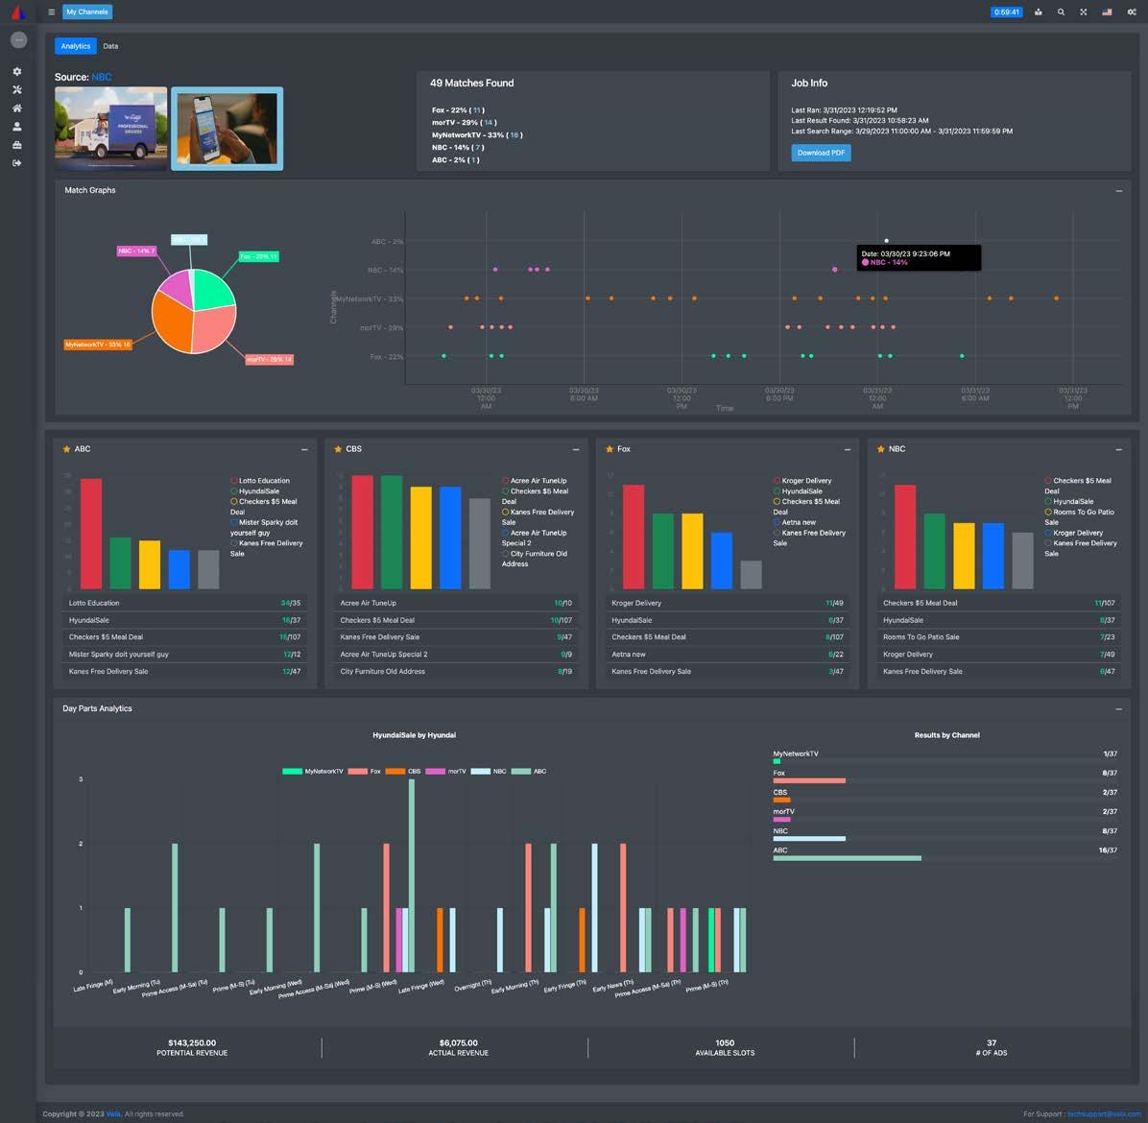Image resolution: width=1148 pixels, height=1123 pixels.
Task: Click the star icon on NBC panel
Action: click(881, 449)
